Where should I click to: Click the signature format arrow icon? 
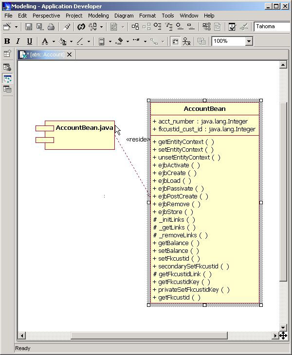click(136, 41)
